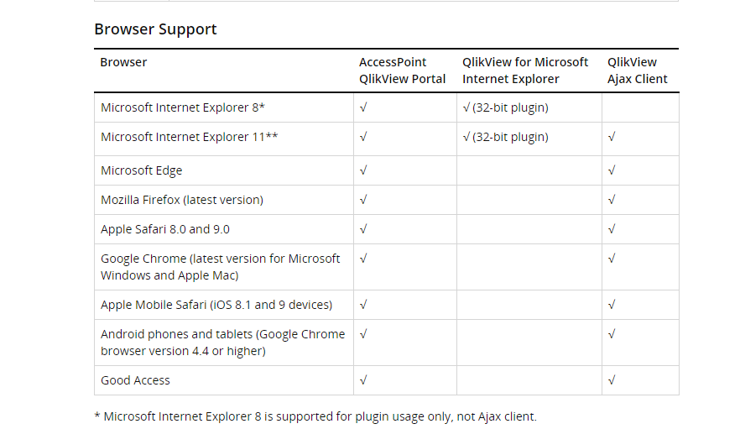
Task: Click the Ajax Client checkmark in Mozilla Firefox row
Action: tap(612, 200)
